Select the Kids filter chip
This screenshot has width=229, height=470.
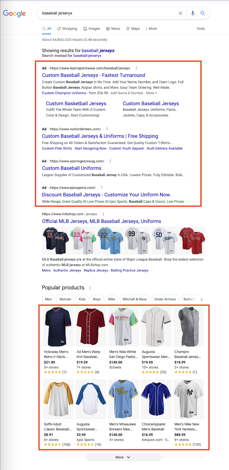pyautogui.click(x=82, y=299)
